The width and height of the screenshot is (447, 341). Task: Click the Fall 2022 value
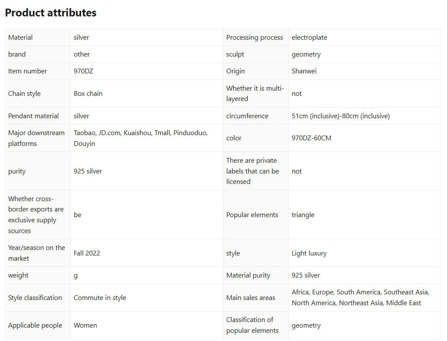87,253
